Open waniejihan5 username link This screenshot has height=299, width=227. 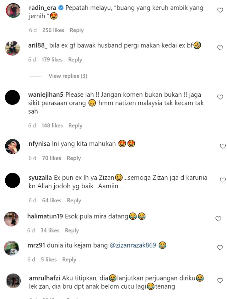46,95
